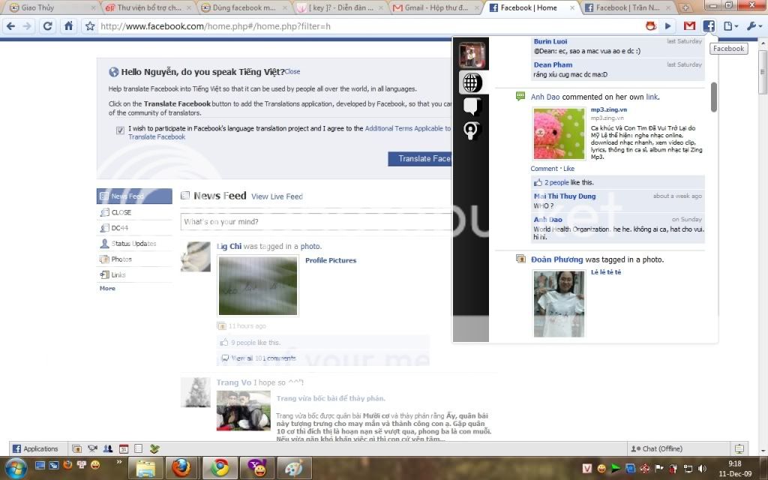Click the red mask extension icon

(x=650, y=26)
